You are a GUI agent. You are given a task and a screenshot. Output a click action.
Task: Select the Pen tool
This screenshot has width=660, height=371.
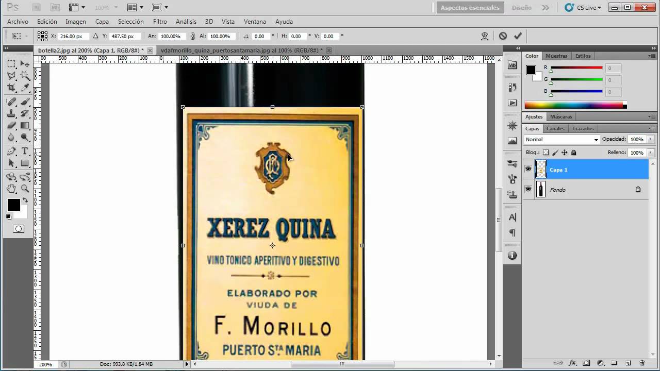pos(11,151)
